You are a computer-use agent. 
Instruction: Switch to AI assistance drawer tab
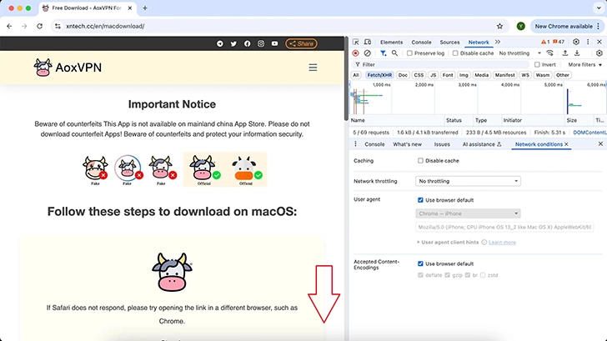coord(482,144)
